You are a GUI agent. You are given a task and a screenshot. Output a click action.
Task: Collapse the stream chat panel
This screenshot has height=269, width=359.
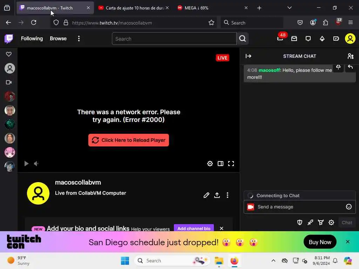tap(249, 56)
